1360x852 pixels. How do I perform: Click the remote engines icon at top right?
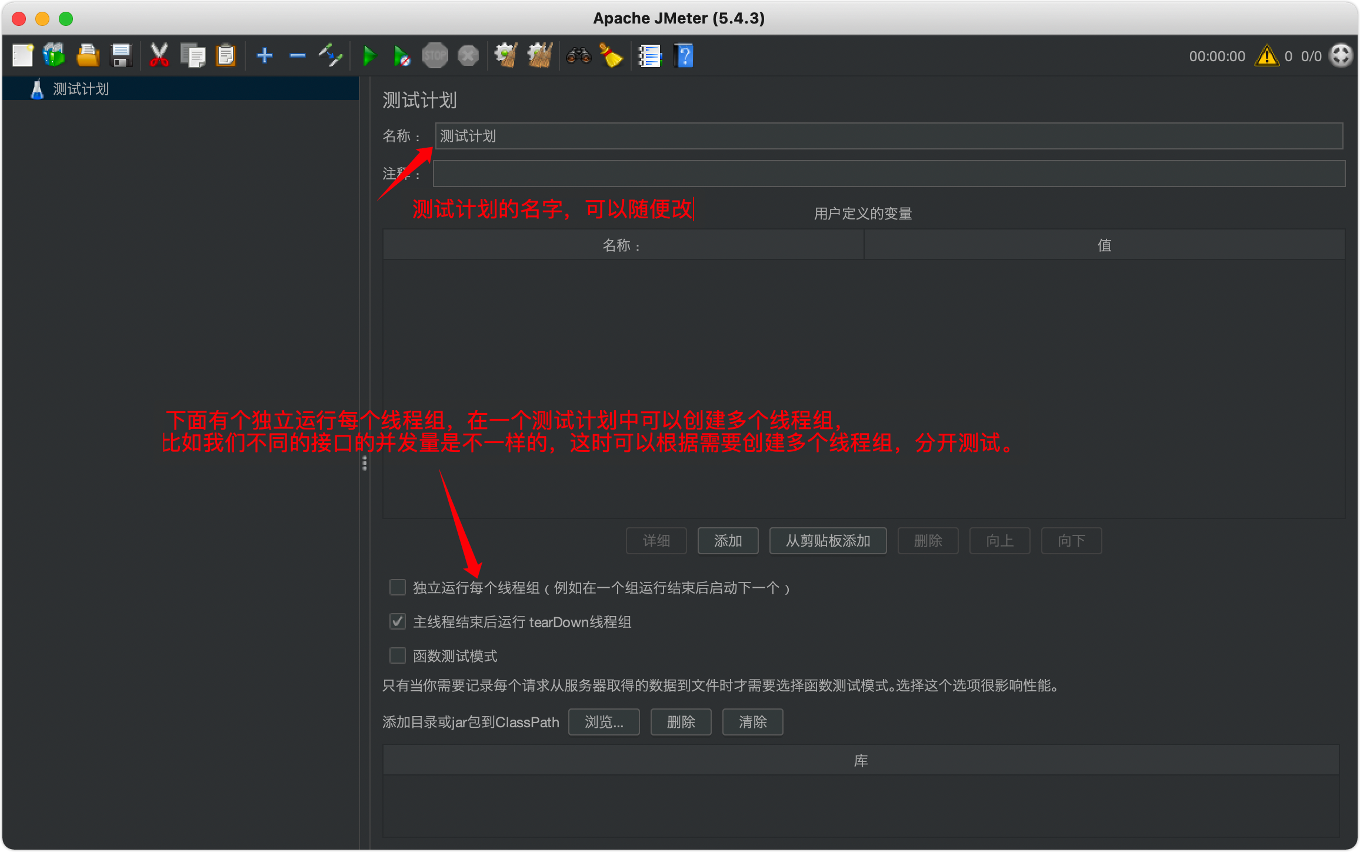point(1341,56)
